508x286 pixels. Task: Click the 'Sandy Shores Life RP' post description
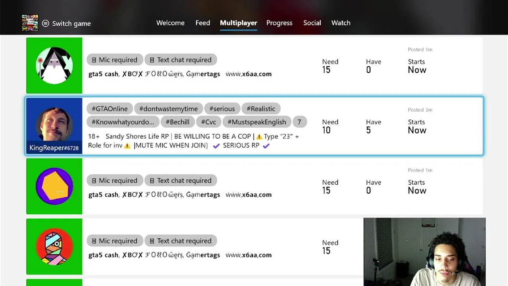(193, 141)
